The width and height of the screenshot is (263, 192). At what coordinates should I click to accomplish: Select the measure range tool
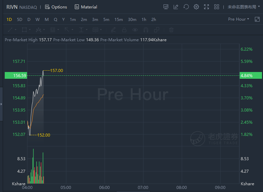[81, 30]
